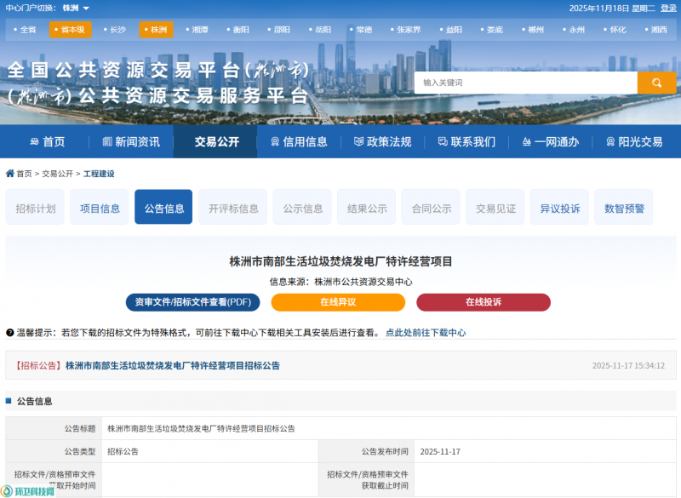The height and width of the screenshot is (498, 681).
Task: Click the 新闻资讯 nav icon
Action: coord(107,142)
